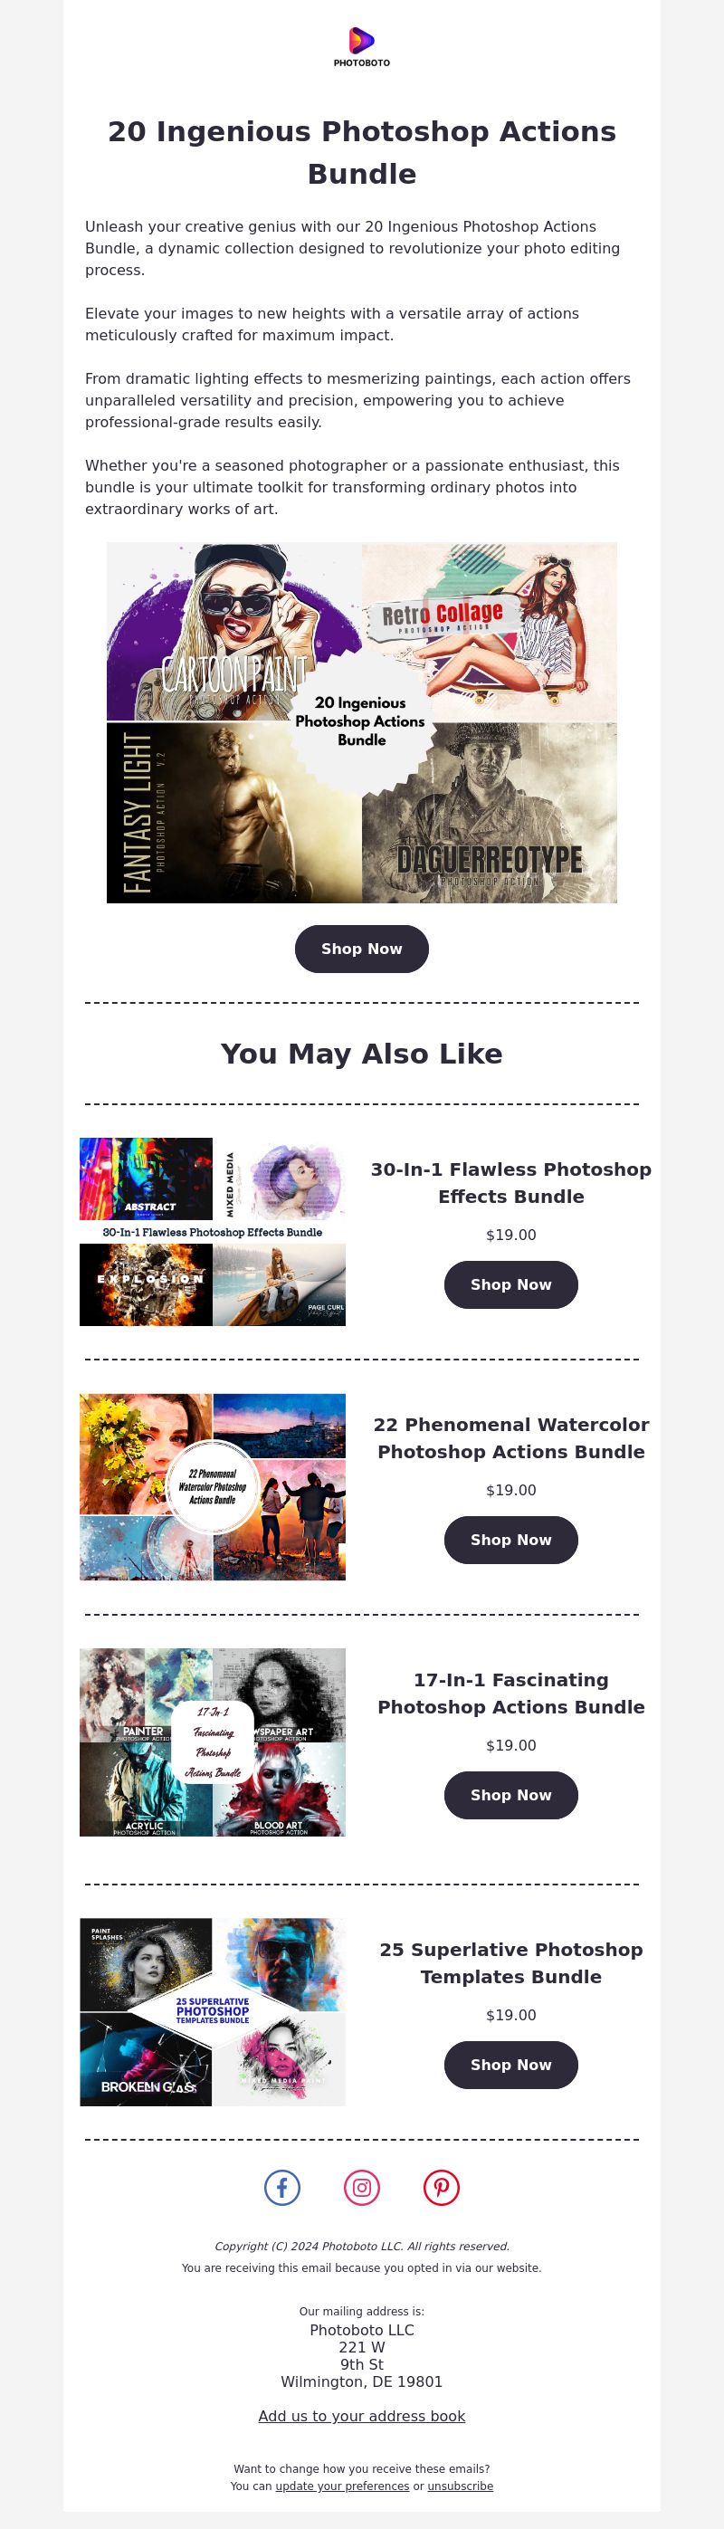Viewport: 724px width, 2529px height.
Task: Open the Facebook icon link
Action: click(x=282, y=2188)
